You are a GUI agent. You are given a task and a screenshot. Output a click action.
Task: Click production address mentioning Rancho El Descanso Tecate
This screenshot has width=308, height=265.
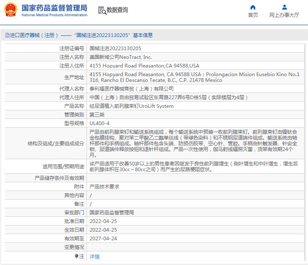point(194,77)
